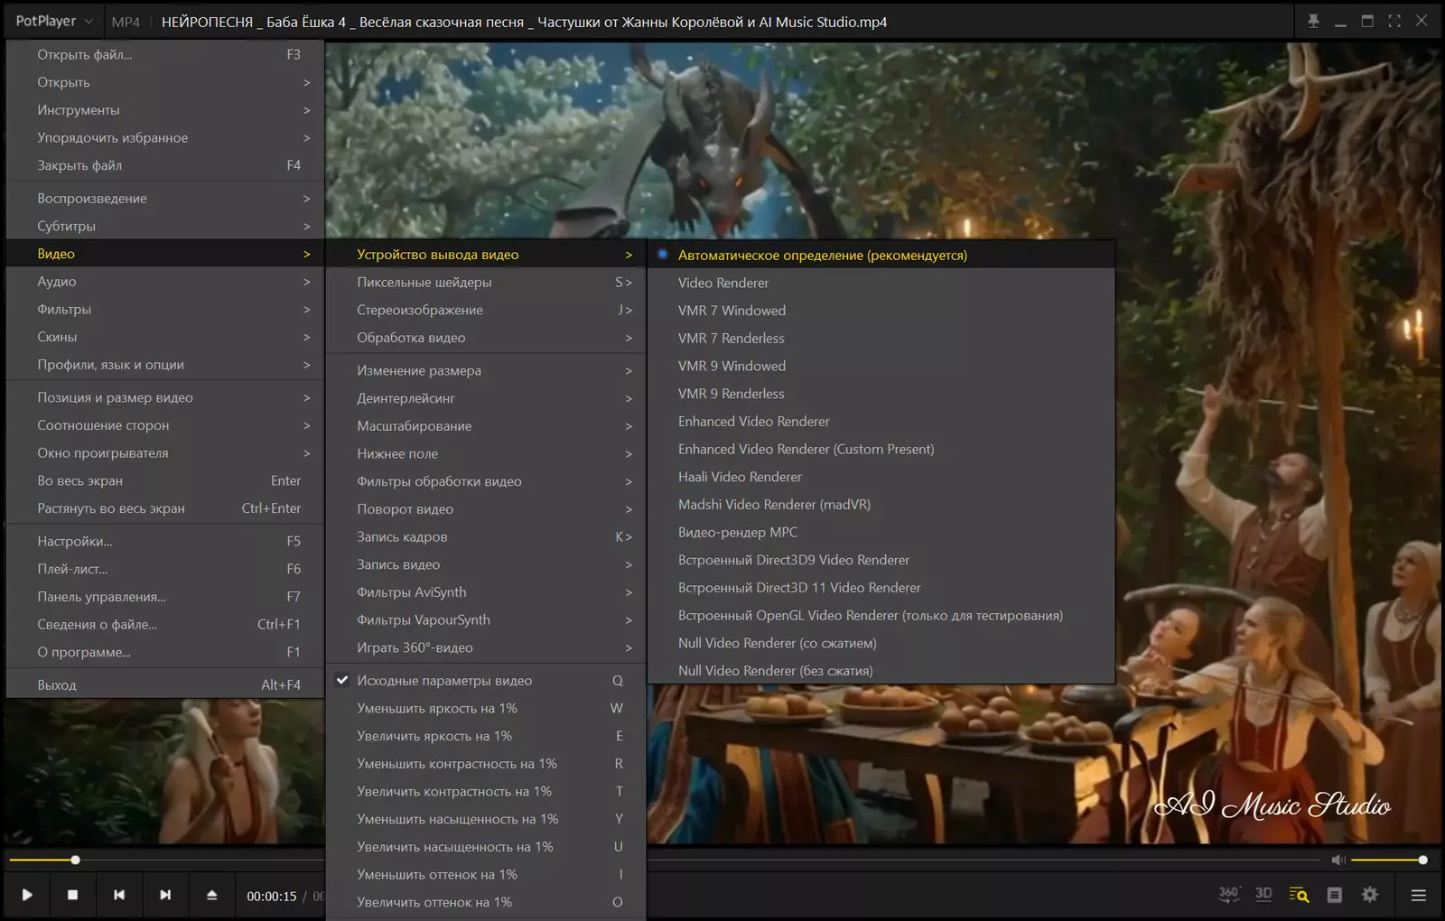Switch to fullscreen from title bar icon
This screenshot has height=921, width=1445.
tap(1394, 21)
